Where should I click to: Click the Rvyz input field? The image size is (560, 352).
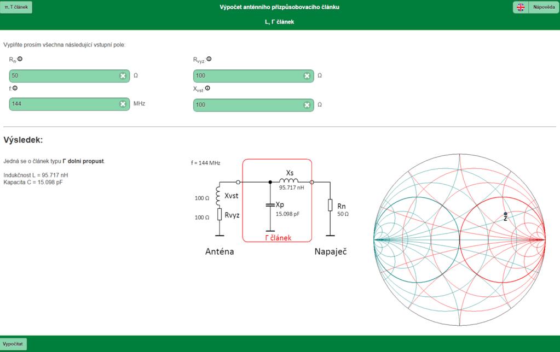pyautogui.click(x=253, y=75)
